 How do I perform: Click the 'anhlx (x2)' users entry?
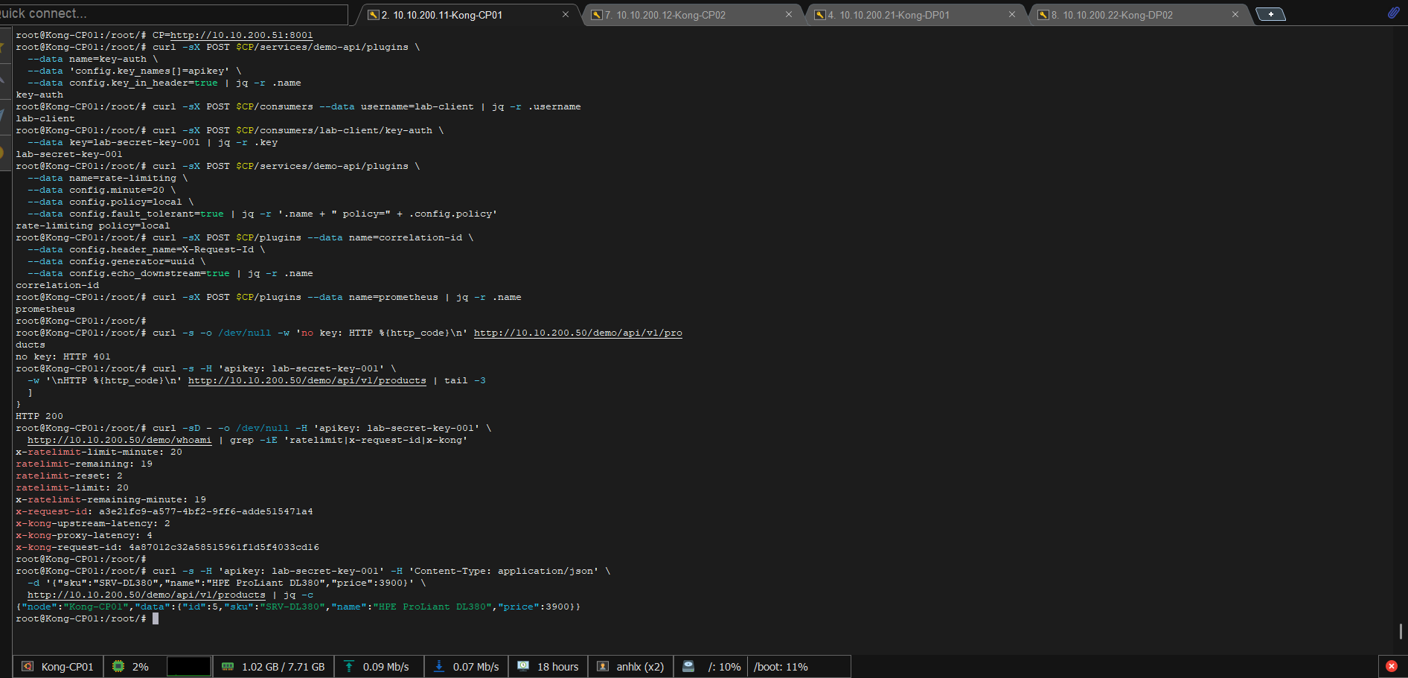[x=640, y=667]
